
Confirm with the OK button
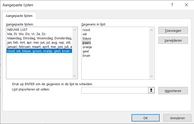[x=146, y=118]
